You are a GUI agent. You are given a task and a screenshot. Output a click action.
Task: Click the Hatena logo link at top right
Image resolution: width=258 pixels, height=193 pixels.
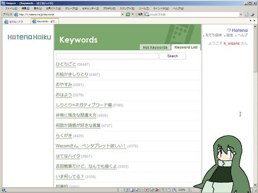[237, 31]
